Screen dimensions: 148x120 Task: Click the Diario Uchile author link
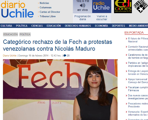coord(10,56)
